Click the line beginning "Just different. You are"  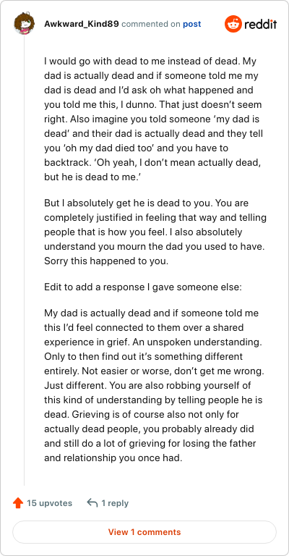click(147, 385)
